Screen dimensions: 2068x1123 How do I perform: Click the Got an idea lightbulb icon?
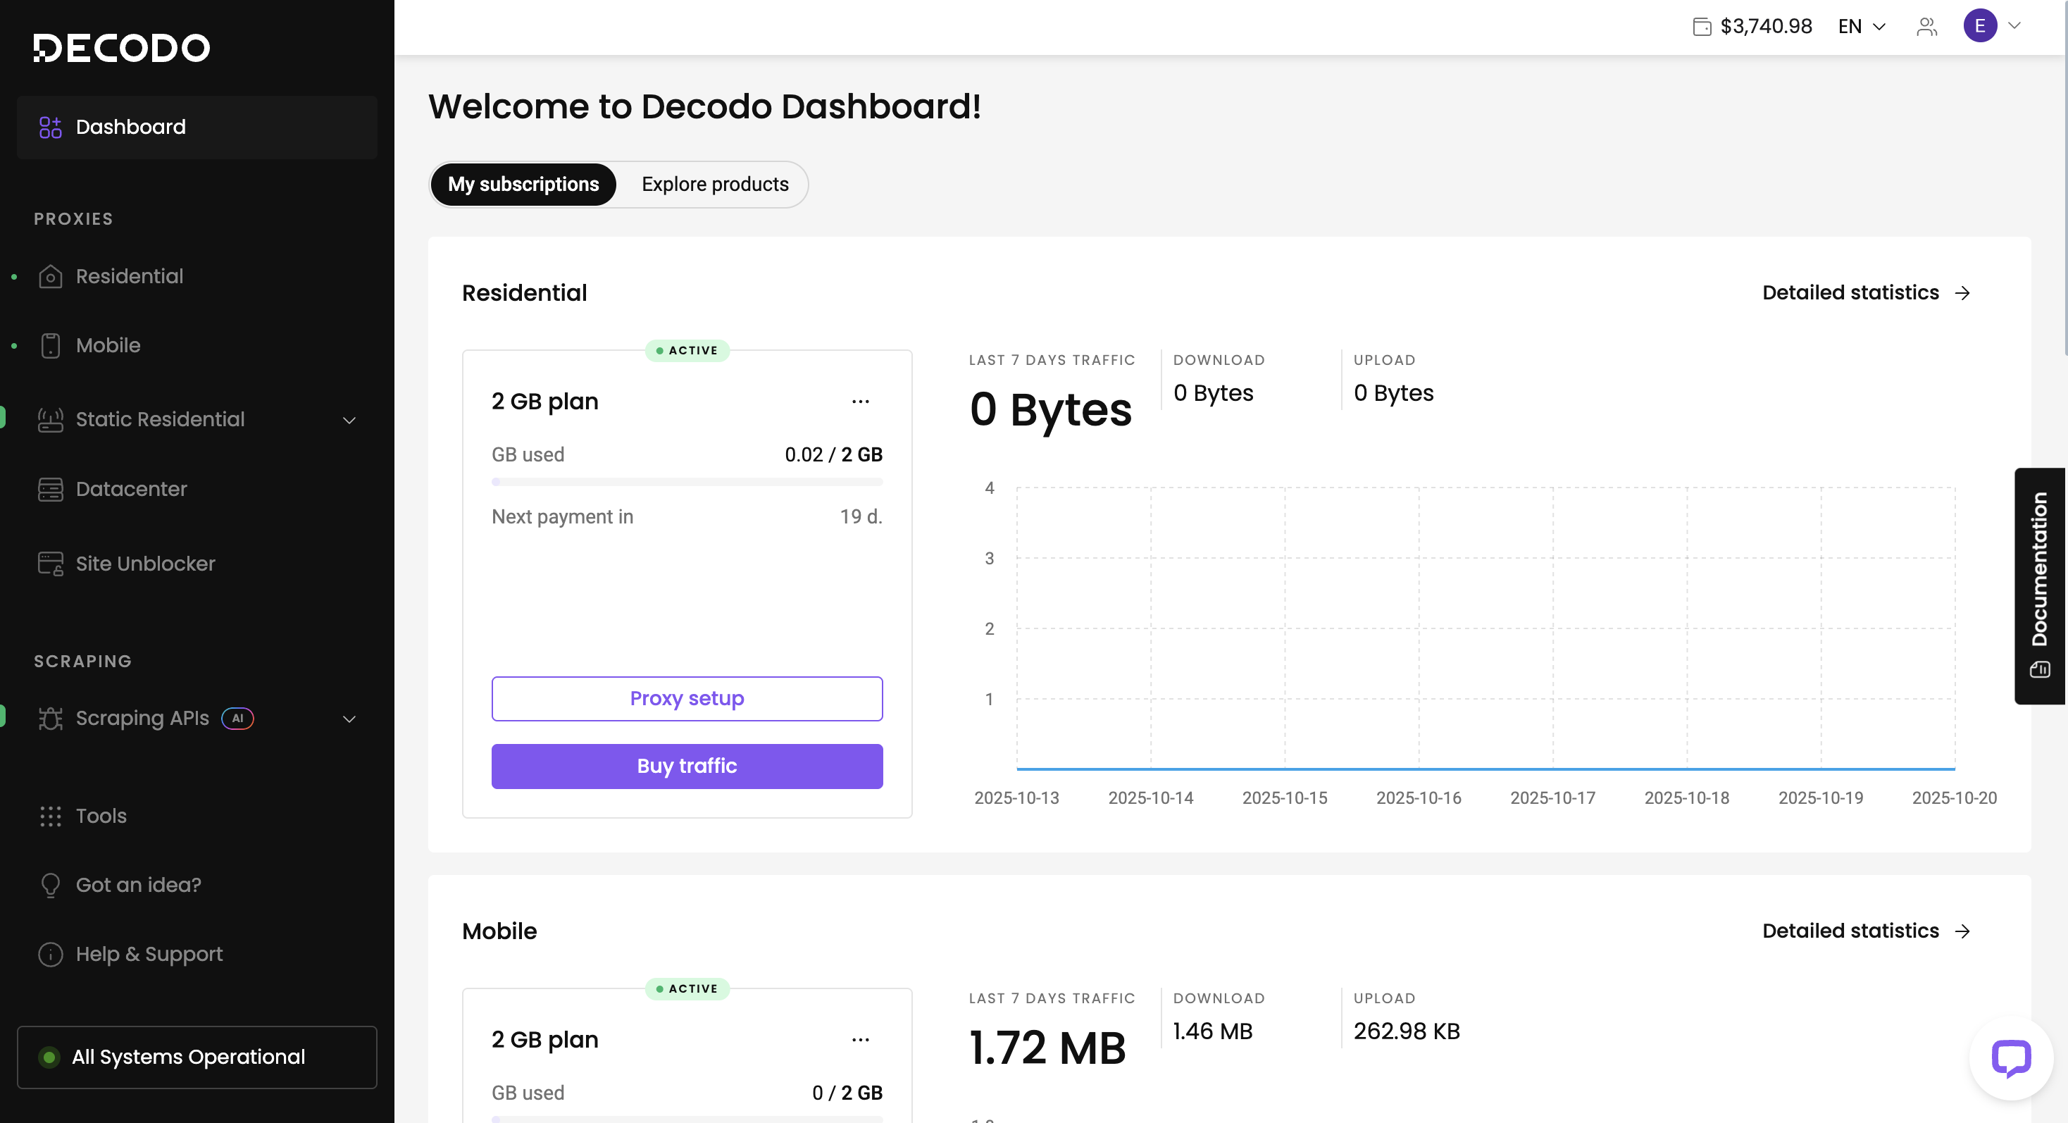point(50,885)
